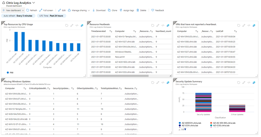Open VMs heartbeat tile in Log Analytics
The height and width of the screenshot is (137, 261).
254,25
